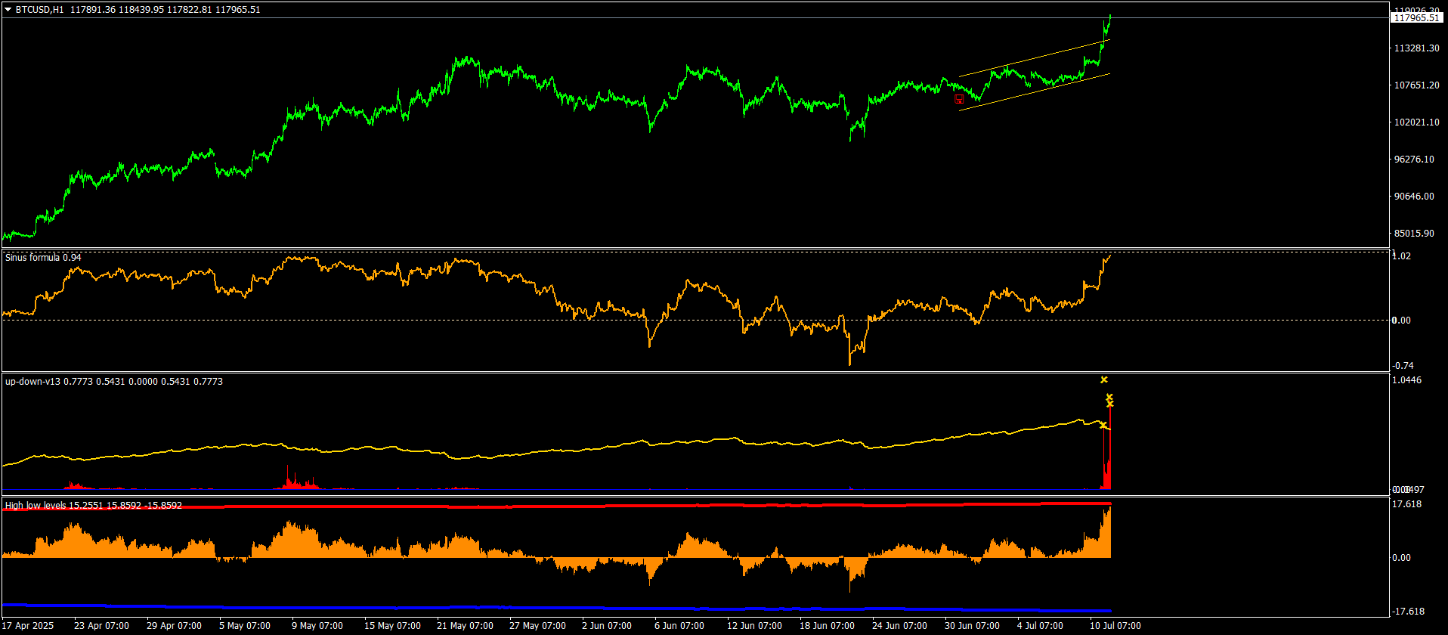Click the 0.00 scale value of High low levels

[1402, 557]
